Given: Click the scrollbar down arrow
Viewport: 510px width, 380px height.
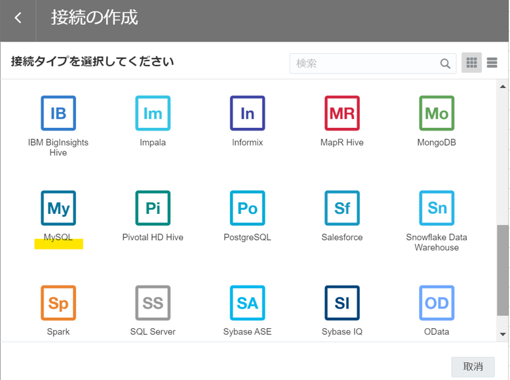Looking at the screenshot, I should coord(503,334).
